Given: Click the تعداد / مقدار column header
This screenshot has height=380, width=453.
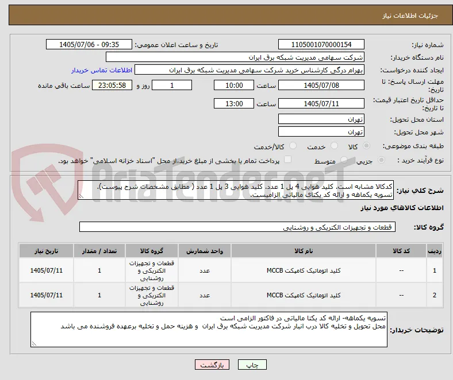Looking at the screenshot, I should click(99, 251).
